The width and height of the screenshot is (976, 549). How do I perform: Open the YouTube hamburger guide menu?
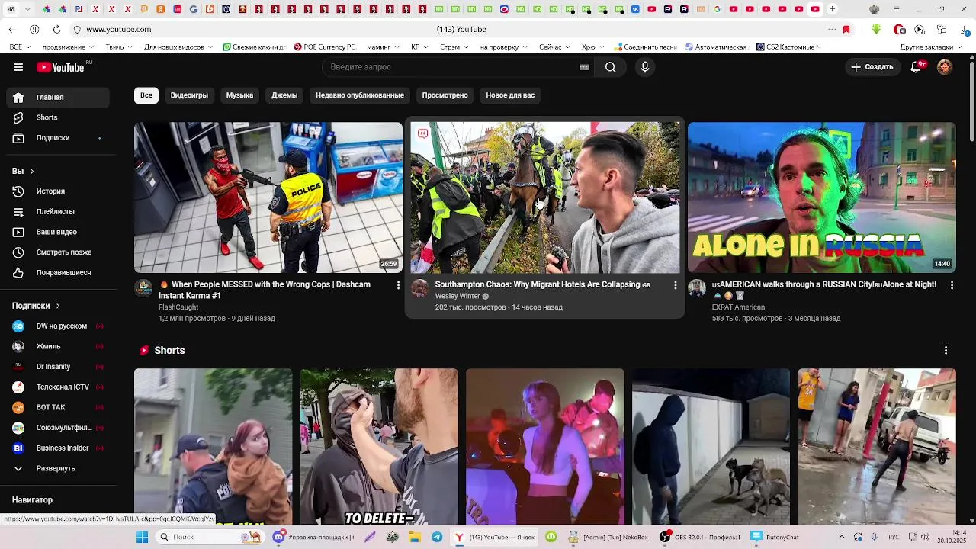[18, 67]
